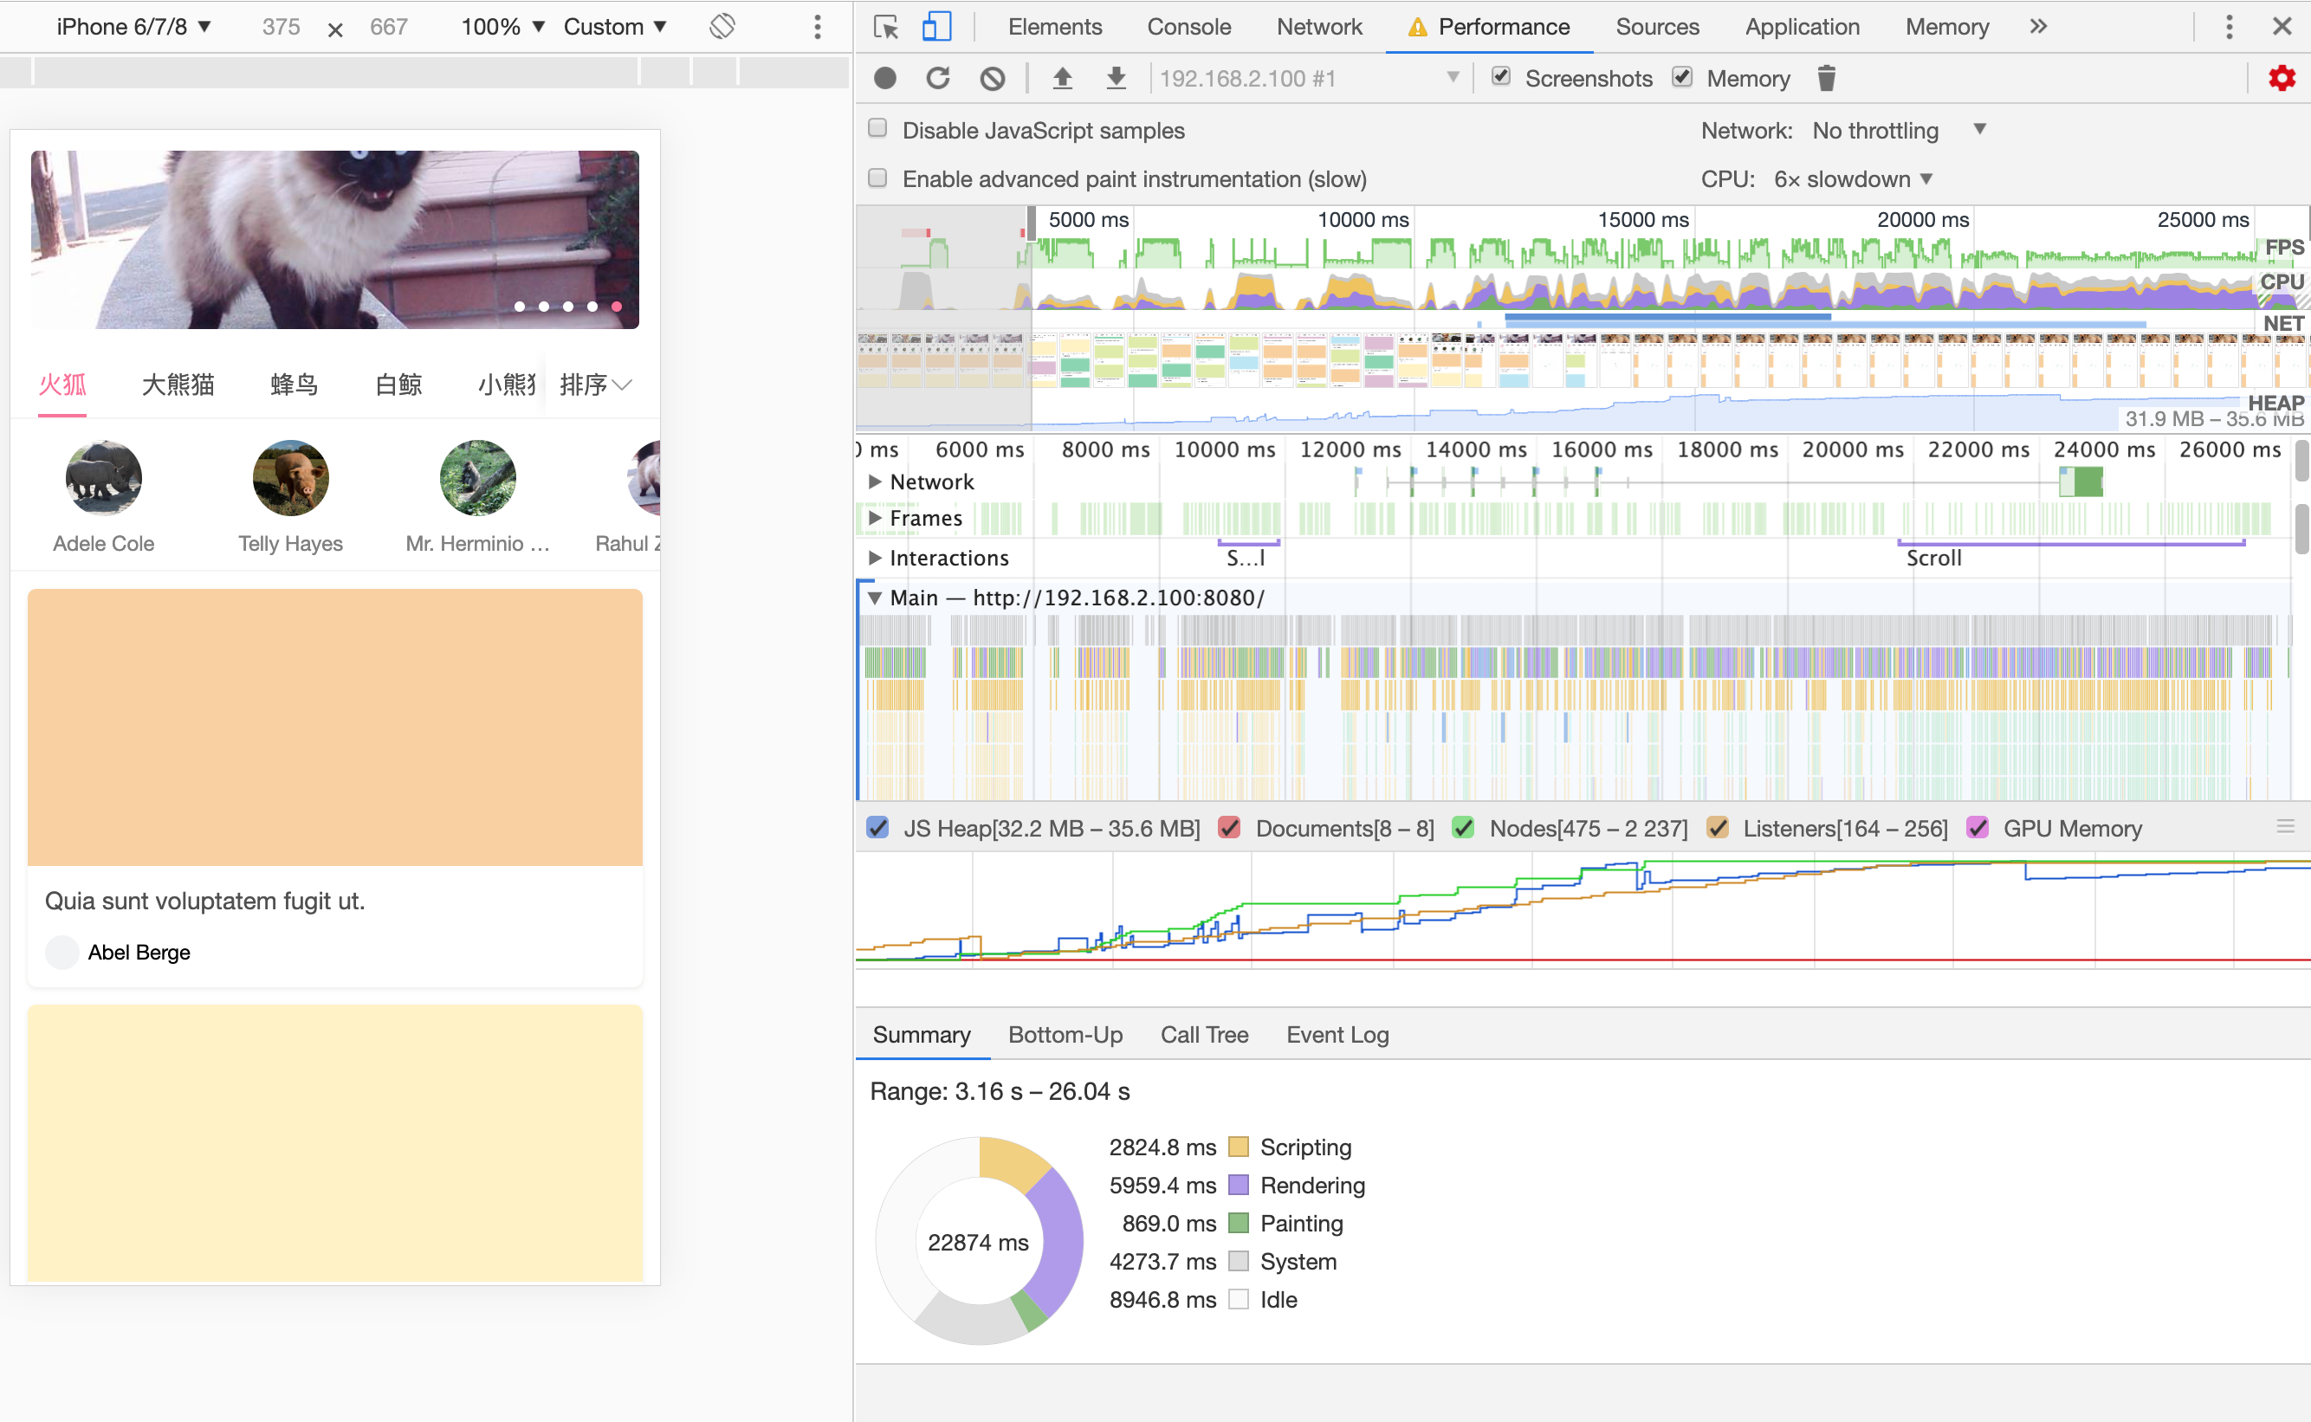Save the profile using download icon
Image resolution: width=2311 pixels, height=1422 pixels.
coord(1116,78)
